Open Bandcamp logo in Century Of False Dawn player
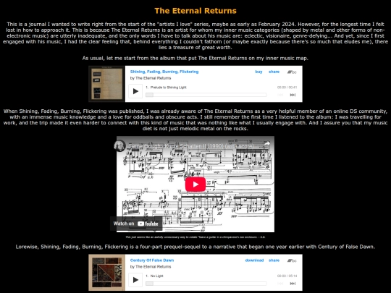Viewport: 391px width, 293px height. coord(292,260)
